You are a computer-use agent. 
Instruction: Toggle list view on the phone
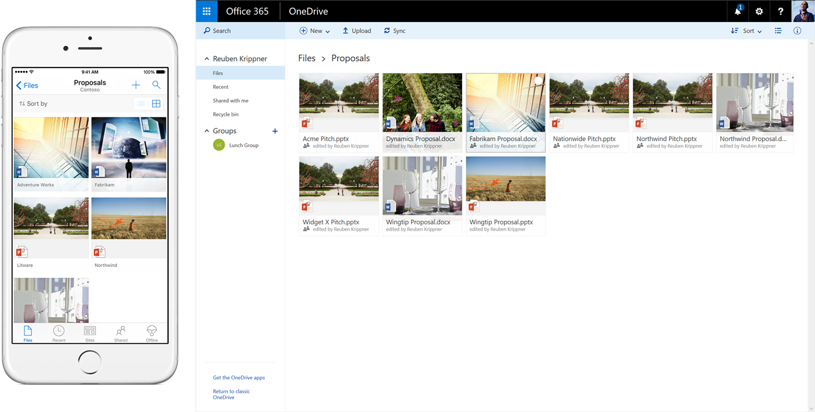[141, 103]
